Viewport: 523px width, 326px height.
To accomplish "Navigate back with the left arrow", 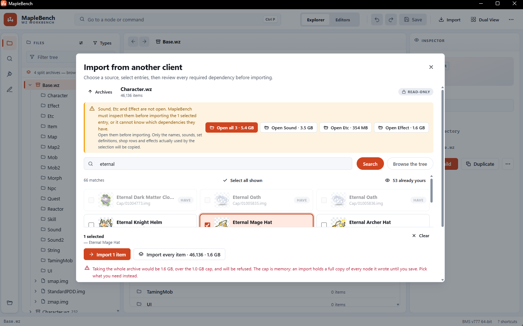I will (133, 42).
